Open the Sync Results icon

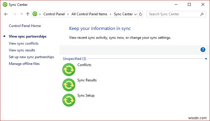tap(69, 85)
